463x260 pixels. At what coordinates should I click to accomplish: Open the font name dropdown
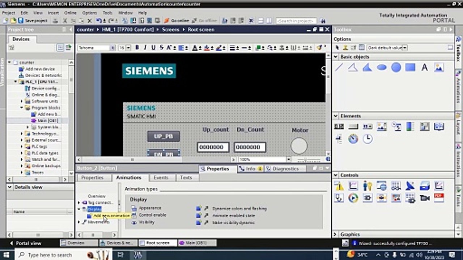[x=113, y=48]
